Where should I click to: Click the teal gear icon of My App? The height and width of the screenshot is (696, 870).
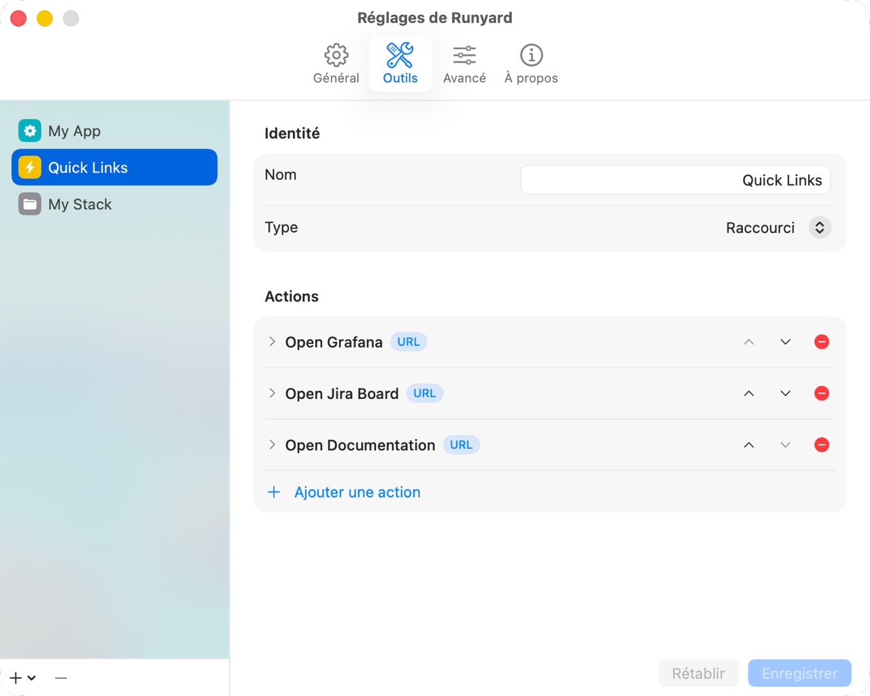pos(30,130)
